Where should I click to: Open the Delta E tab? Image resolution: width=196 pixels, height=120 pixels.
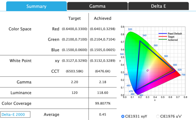coord(159,6)
